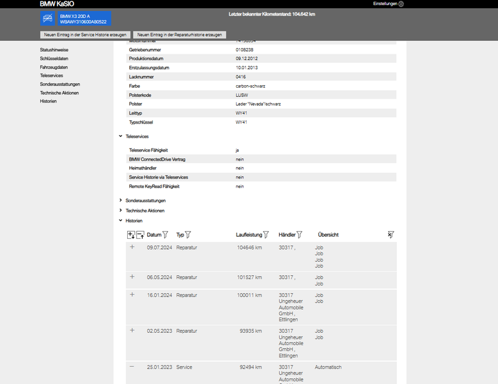Click Automatisch in the Service row
This screenshot has height=384, width=498.
pyautogui.click(x=328, y=367)
